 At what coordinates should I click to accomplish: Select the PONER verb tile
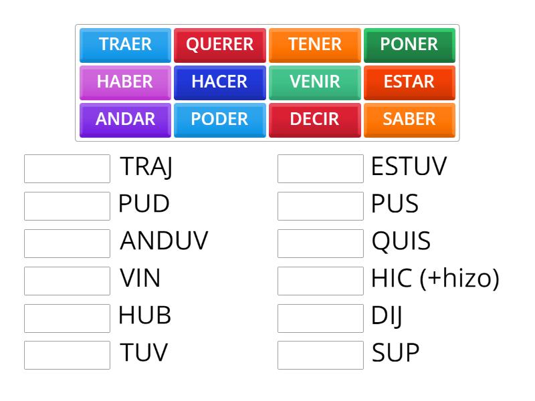(409, 44)
